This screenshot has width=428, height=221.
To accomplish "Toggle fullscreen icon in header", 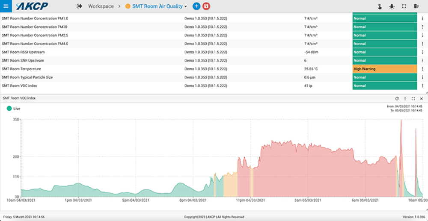I will 404,6.
